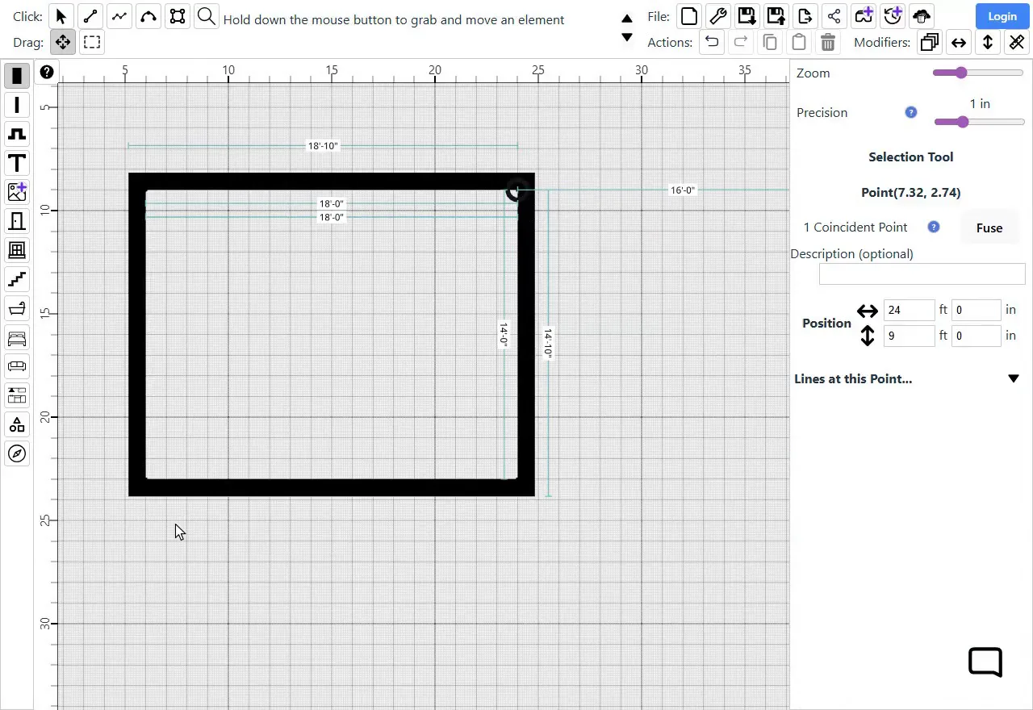Screen dimensions: 1033x710
Task: Open the basic shapes tool
Action: pyautogui.click(x=17, y=424)
